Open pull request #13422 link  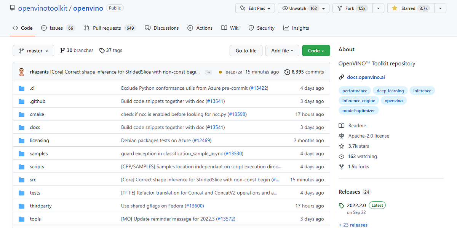coord(259,88)
